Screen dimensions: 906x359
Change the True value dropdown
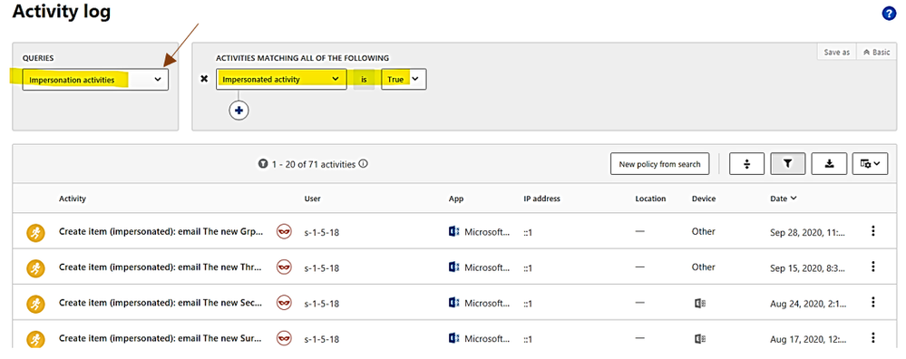pyautogui.click(x=404, y=79)
